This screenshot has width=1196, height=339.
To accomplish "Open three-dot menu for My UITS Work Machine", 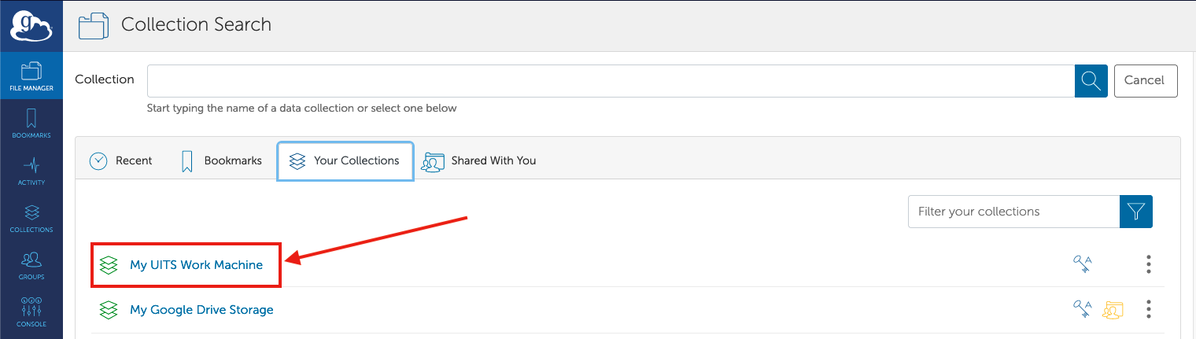I will click(1149, 264).
